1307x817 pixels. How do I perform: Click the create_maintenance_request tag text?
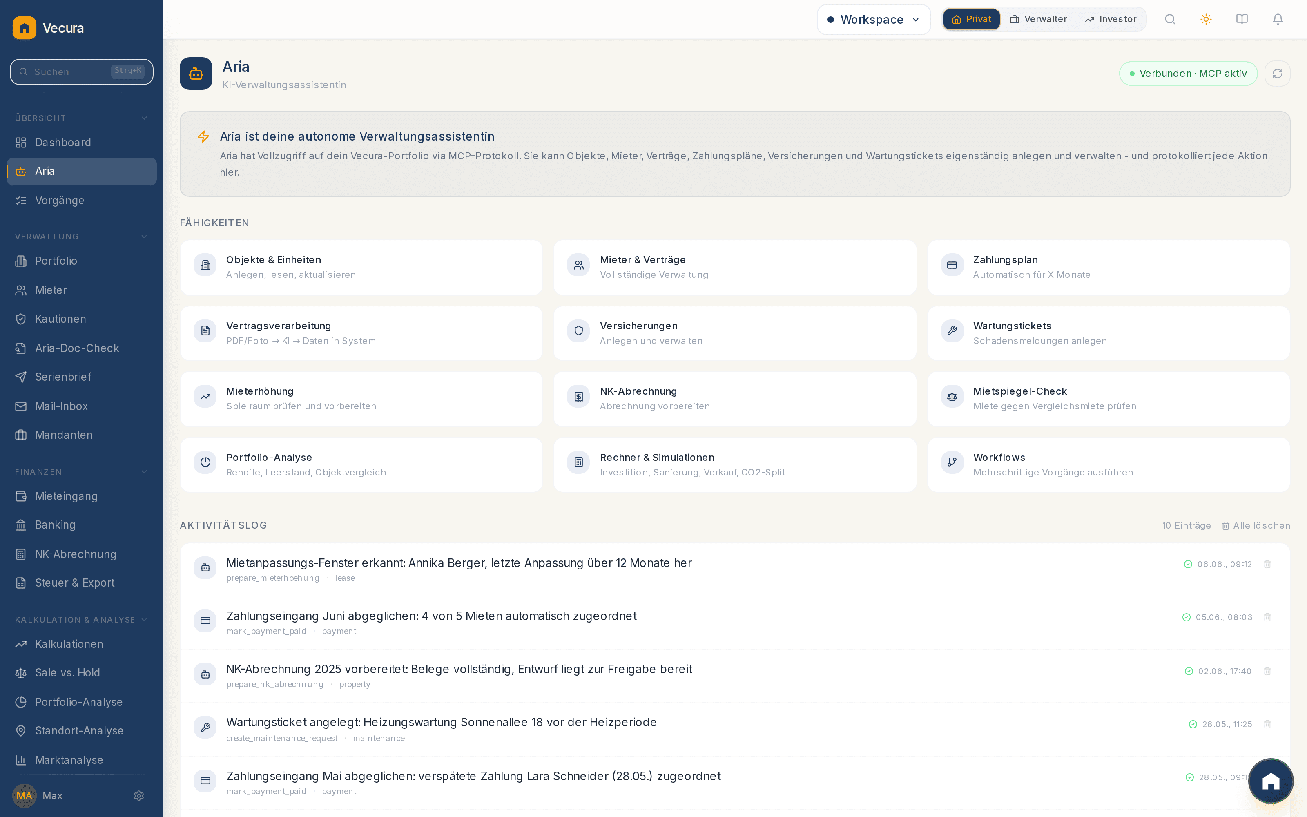click(282, 738)
